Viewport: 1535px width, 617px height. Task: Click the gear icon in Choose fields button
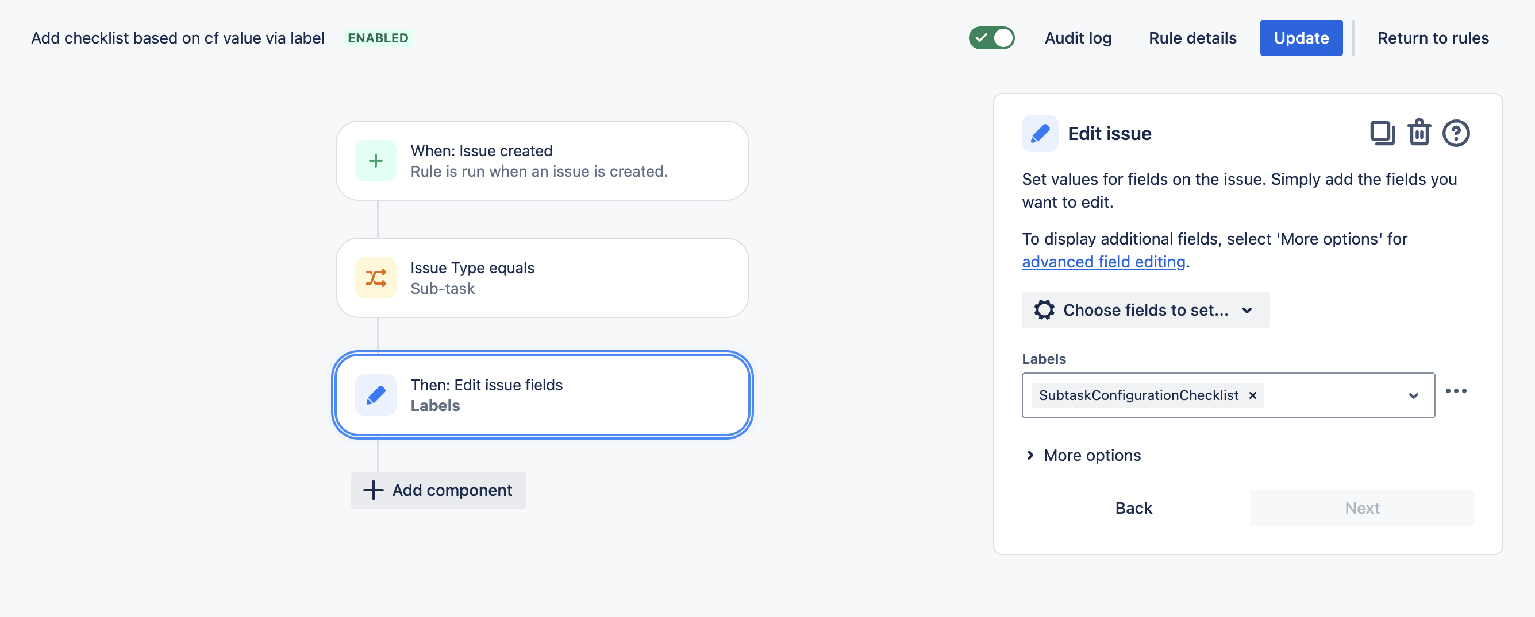pos(1044,310)
